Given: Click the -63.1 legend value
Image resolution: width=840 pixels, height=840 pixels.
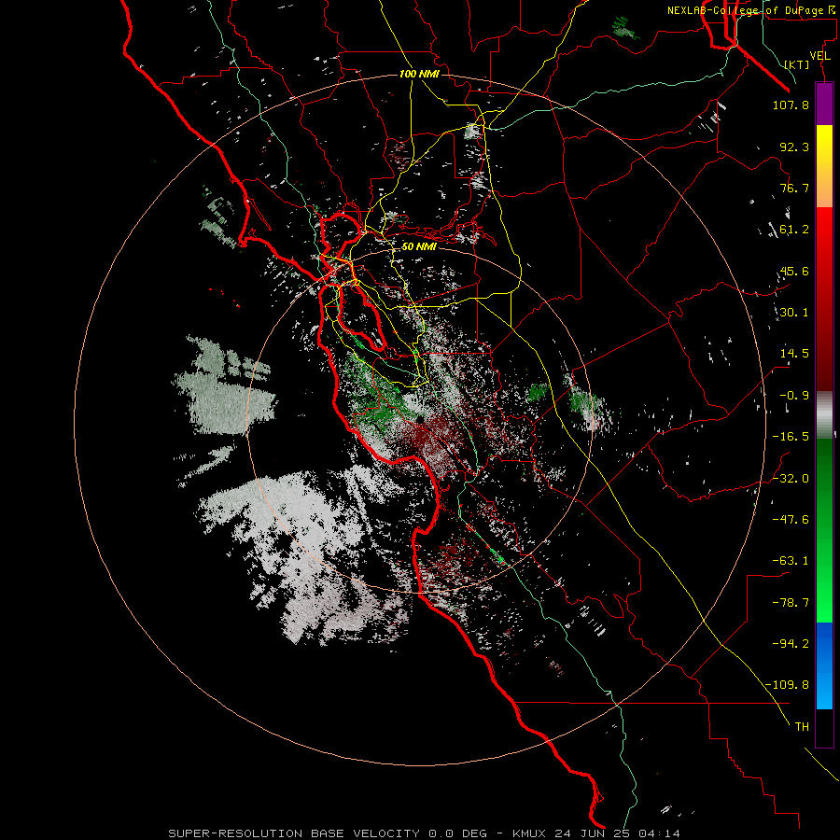Looking at the screenshot, I should click(x=791, y=561).
